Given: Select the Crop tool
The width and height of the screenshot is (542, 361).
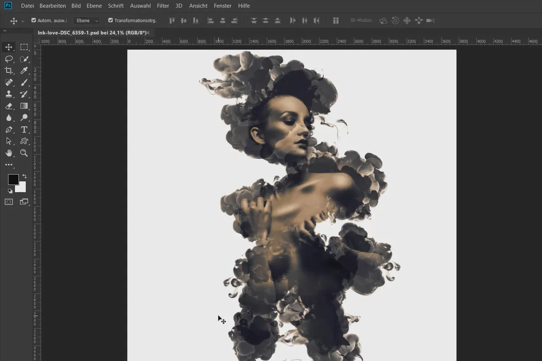Looking at the screenshot, I should tap(9, 70).
